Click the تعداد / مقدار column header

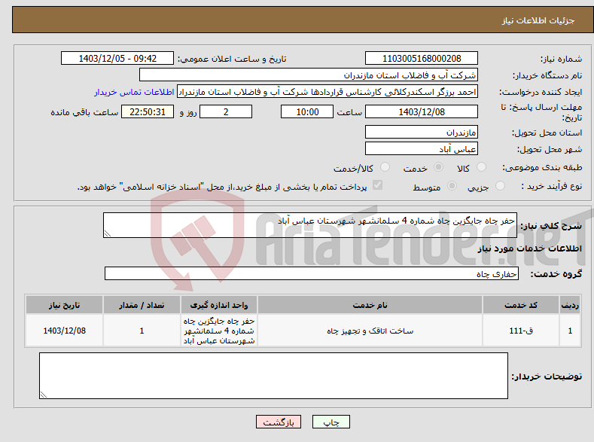142,305
